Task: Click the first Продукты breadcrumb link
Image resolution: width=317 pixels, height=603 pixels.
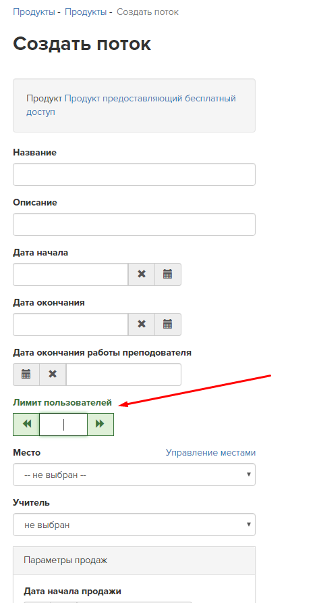Action: click(x=34, y=12)
